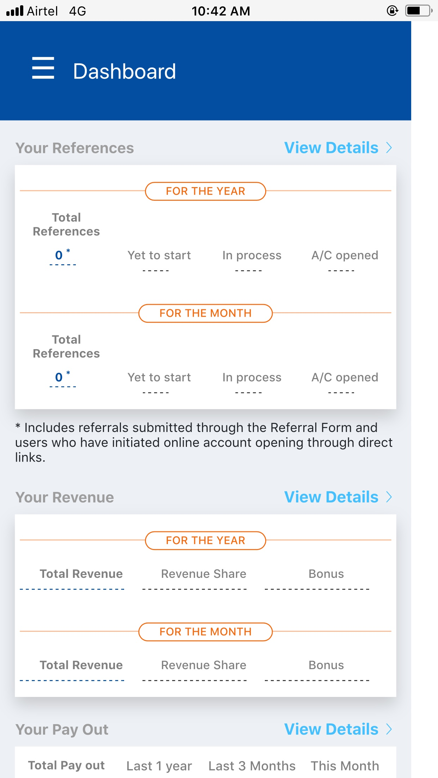The image size is (438, 778).
Task: Tap chevron arrow beside Revenue View Details
Action: (x=389, y=497)
